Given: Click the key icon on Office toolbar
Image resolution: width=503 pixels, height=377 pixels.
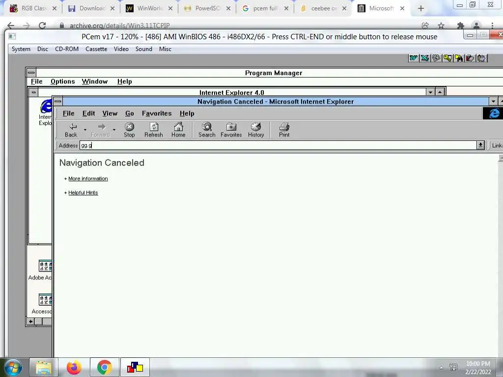Looking at the screenshot, I should point(447,58).
